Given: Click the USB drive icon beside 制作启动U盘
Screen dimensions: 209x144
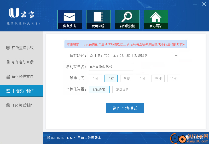Looking at the screenshot, I should 8,62.
